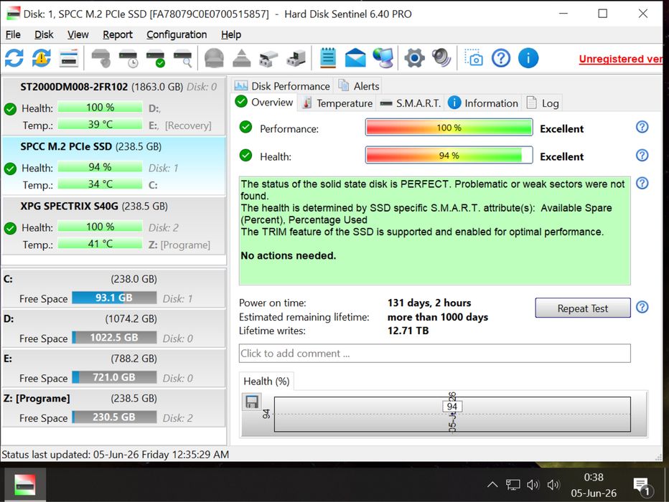Click the network icon in system tray
This screenshot has height=502, width=669.
point(513,485)
